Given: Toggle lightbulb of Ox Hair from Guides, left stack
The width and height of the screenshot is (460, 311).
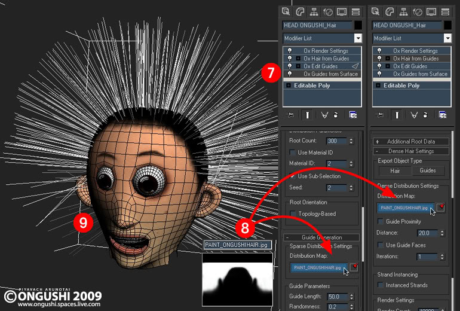Looking at the screenshot, I should pyautogui.click(x=290, y=58).
